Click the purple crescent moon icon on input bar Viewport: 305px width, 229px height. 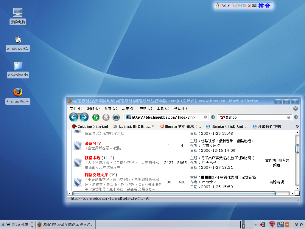[228, 5]
